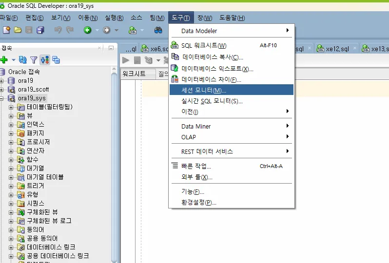Click the New file toolbar icon
Image resolution: width=389 pixels, height=263 pixels.
6,30
